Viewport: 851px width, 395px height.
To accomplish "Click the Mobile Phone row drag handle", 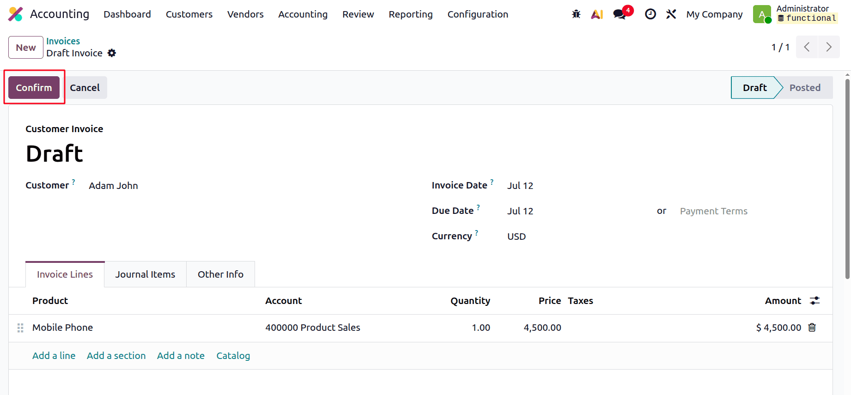I will click(20, 328).
